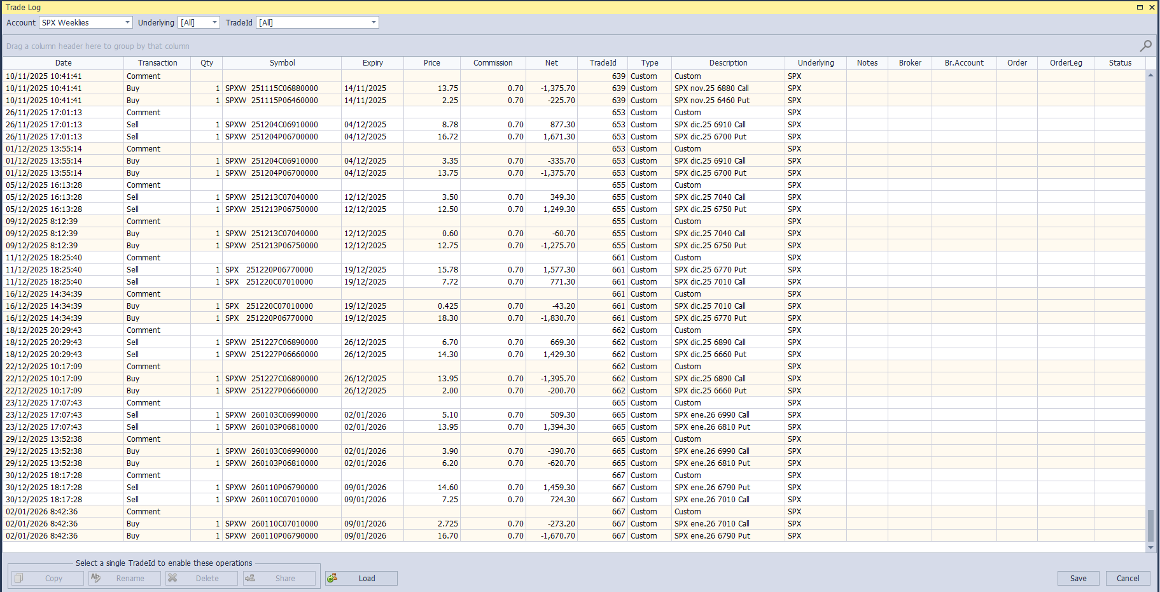Sort grid by the Date column header

tap(63, 62)
